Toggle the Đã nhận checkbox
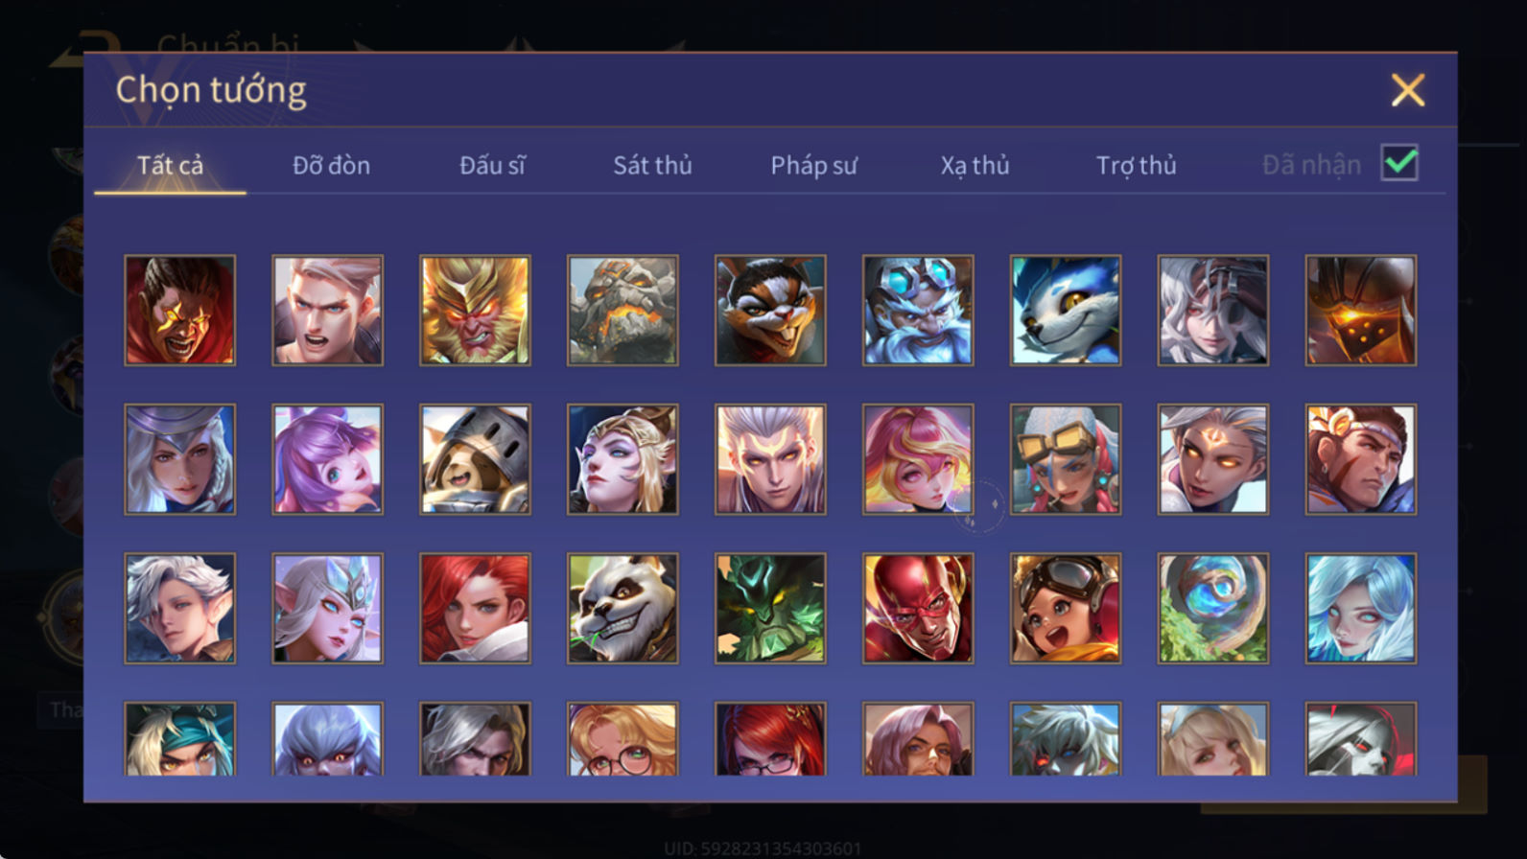The image size is (1527, 859). (x=1399, y=163)
